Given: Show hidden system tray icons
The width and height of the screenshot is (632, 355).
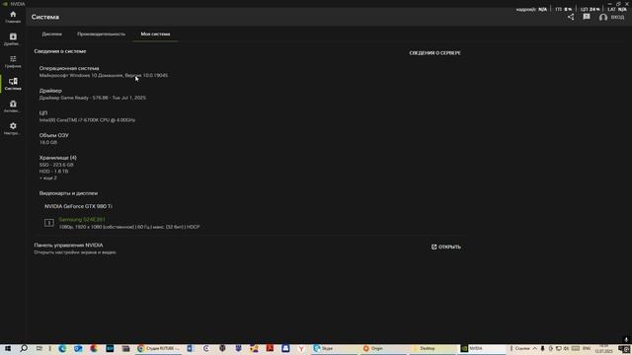Looking at the screenshot, I should [x=535, y=348].
